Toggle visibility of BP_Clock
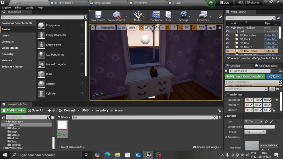 pyautogui.click(x=227, y=39)
